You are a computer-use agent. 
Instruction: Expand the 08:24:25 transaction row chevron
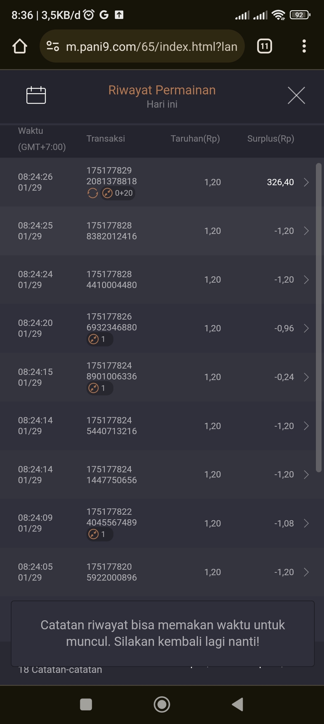point(306,231)
